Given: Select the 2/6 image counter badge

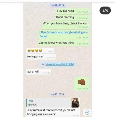Looking at the screenshot, I should [105, 10].
